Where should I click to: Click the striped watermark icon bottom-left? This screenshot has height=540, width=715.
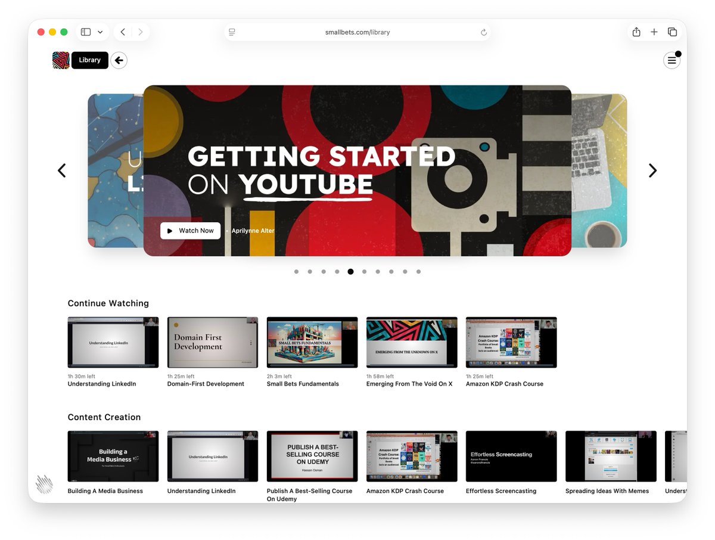(x=44, y=484)
